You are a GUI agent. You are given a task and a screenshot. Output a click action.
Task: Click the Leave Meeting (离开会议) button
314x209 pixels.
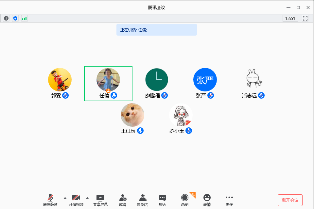click(290, 200)
